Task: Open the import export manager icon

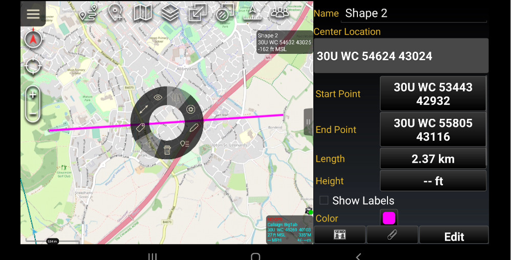Action: click(198, 13)
